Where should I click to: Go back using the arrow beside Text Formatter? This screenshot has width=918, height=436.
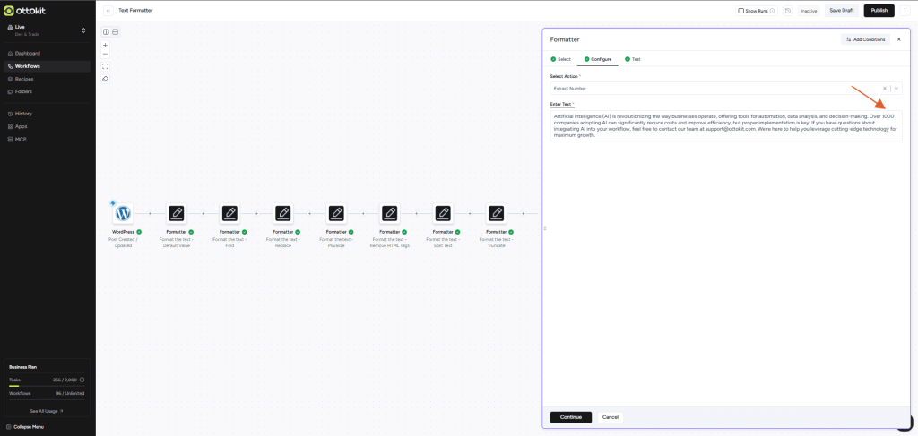108,11
